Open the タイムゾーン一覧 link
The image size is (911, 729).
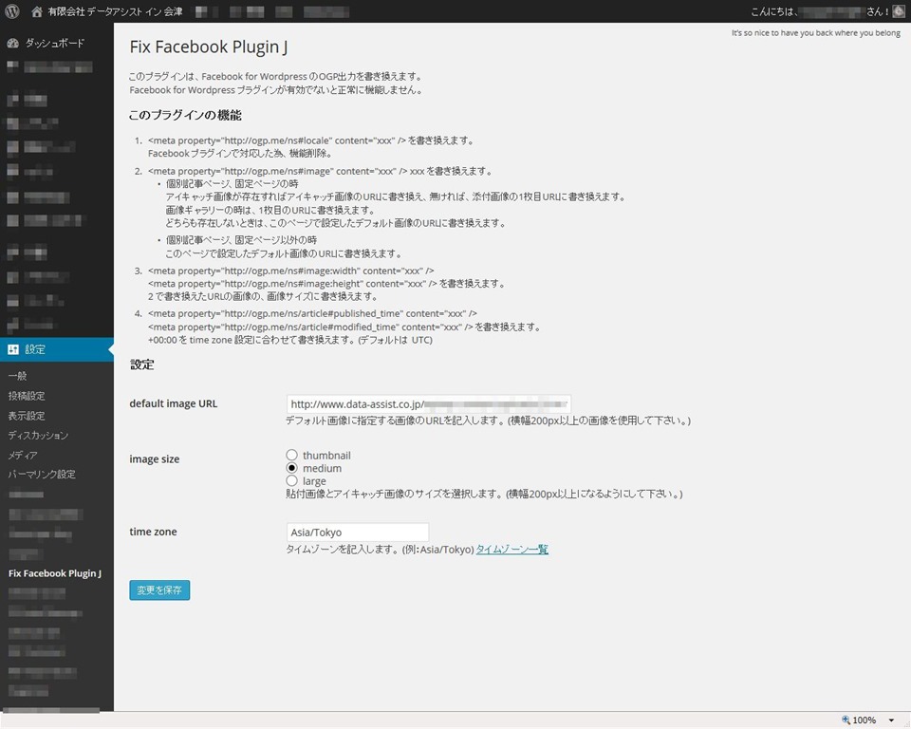point(511,550)
